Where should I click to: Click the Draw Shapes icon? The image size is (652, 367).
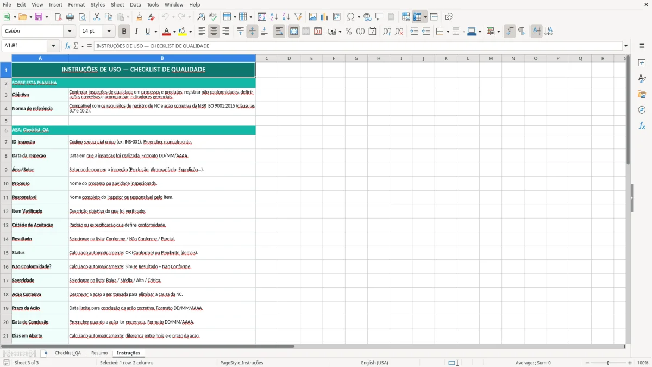coord(449,17)
